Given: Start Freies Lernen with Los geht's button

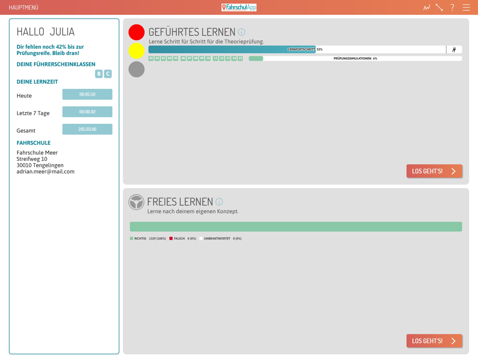Looking at the screenshot, I should tap(434, 341).
